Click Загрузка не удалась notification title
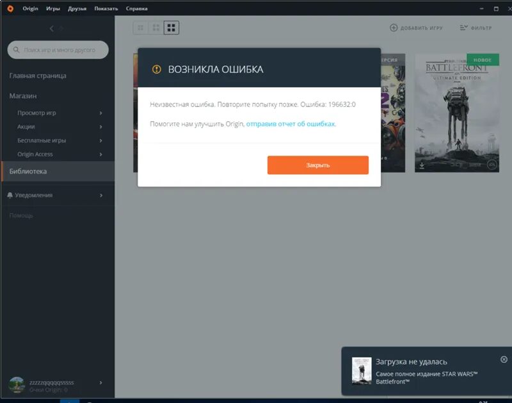Viewport: 512px width, 403px height. click(x=412, y=362)
